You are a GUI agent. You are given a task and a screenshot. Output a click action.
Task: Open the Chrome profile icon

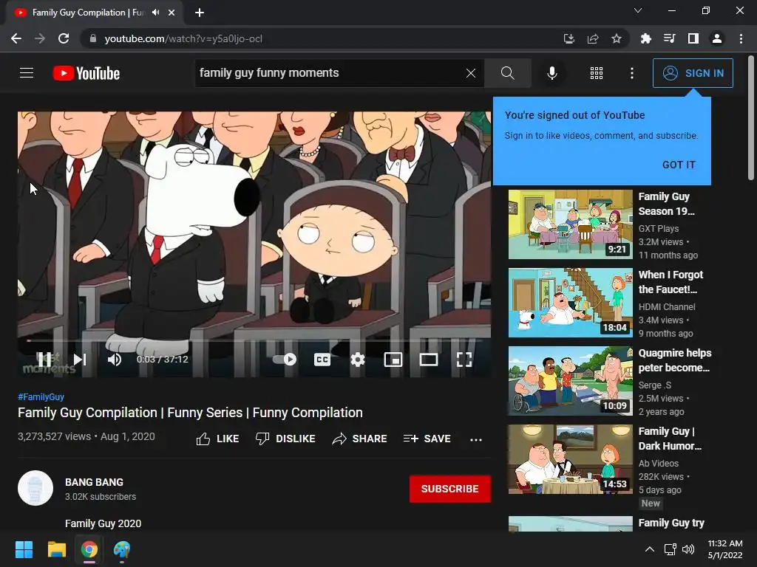pos(717,38)
